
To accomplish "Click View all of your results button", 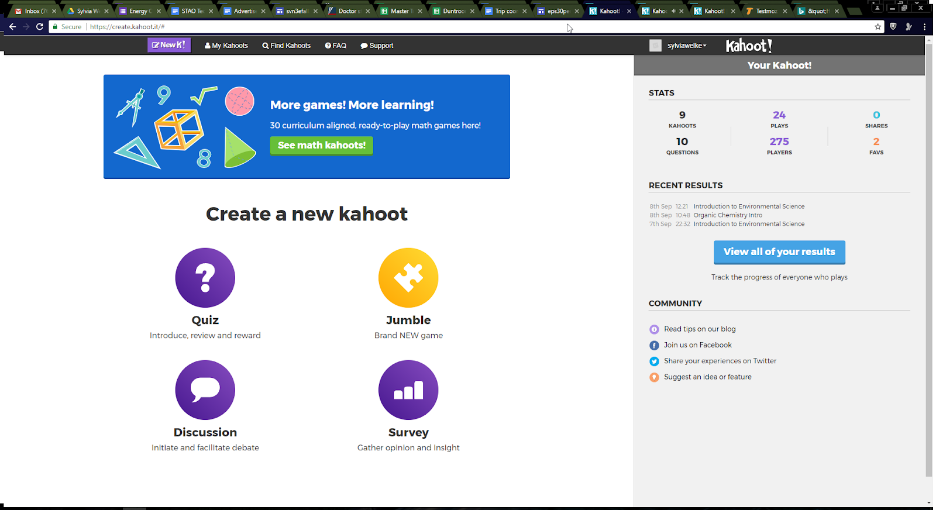I will pos(779,251).
